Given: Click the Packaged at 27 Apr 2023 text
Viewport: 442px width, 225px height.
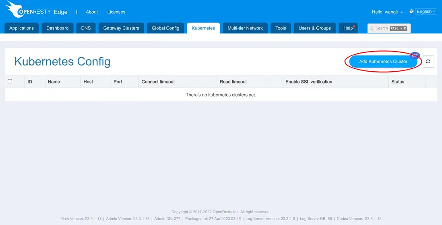Looking at the screenshot, I should pyautogui.click(x=213, y=219).
